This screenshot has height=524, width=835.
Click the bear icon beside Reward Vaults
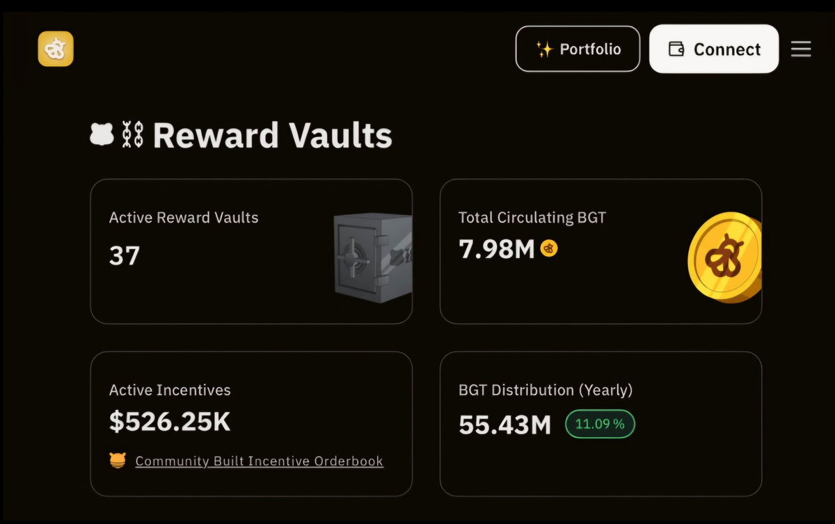[102, 134]
